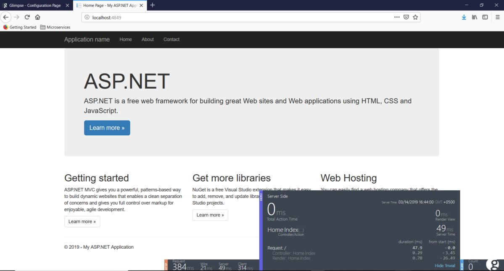The image size is (504, 271).
Task: Go back using the browser back arrow
Action: 6,17
